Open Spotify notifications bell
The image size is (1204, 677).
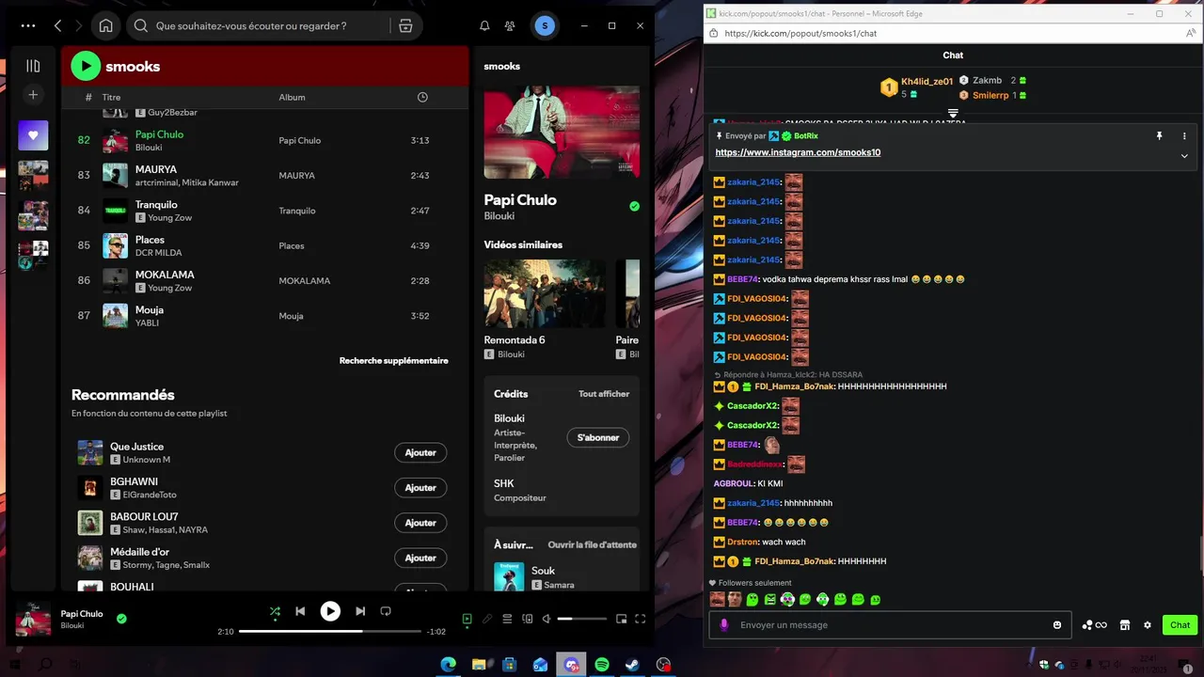point(484,26)
